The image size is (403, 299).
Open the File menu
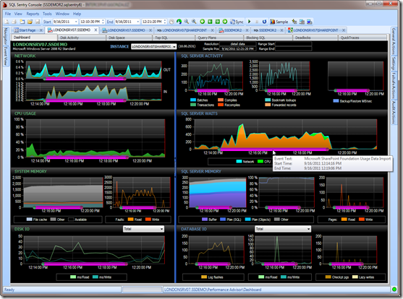(8, 14)
